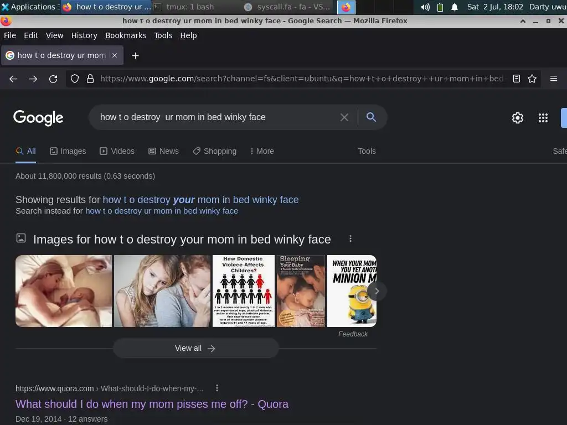567x425 pixels.
Task: Switch to syscall.fa VS Code window
Action: 287,7
